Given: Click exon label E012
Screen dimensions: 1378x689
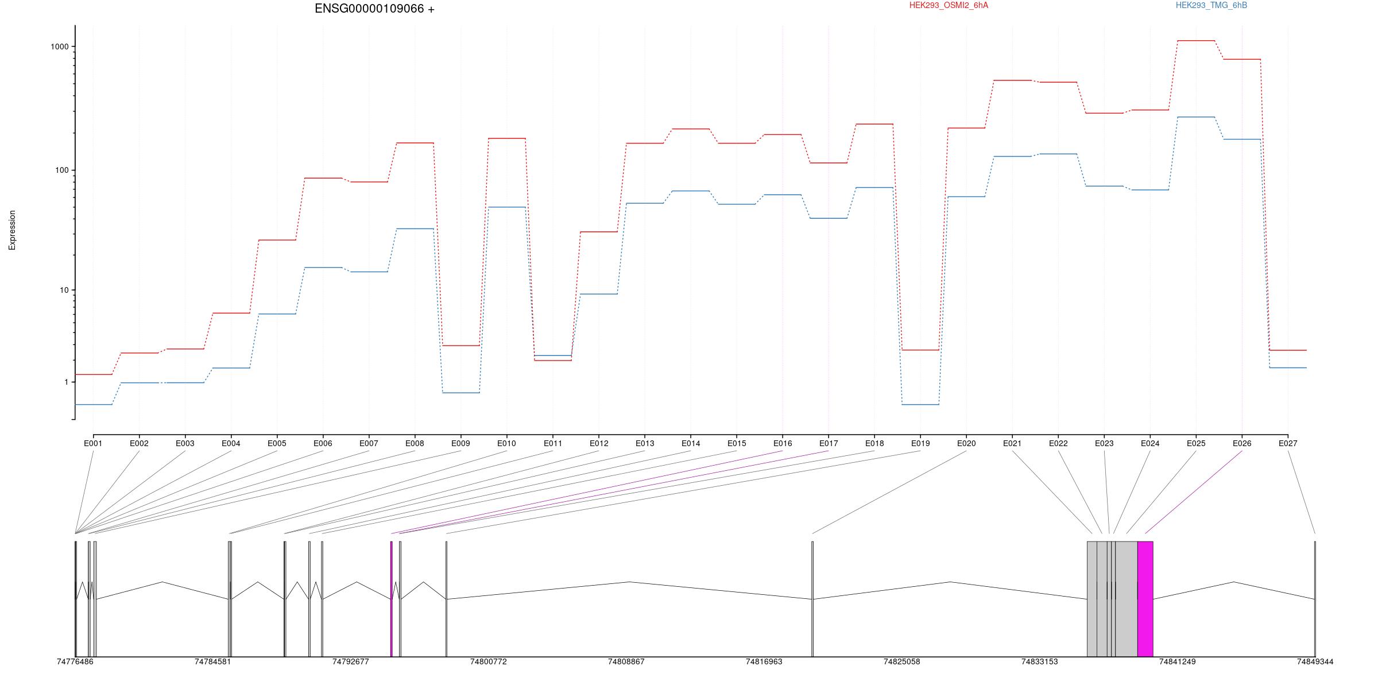Looking at the screenshot, I should pyautogui.click(x=599, y=444).
